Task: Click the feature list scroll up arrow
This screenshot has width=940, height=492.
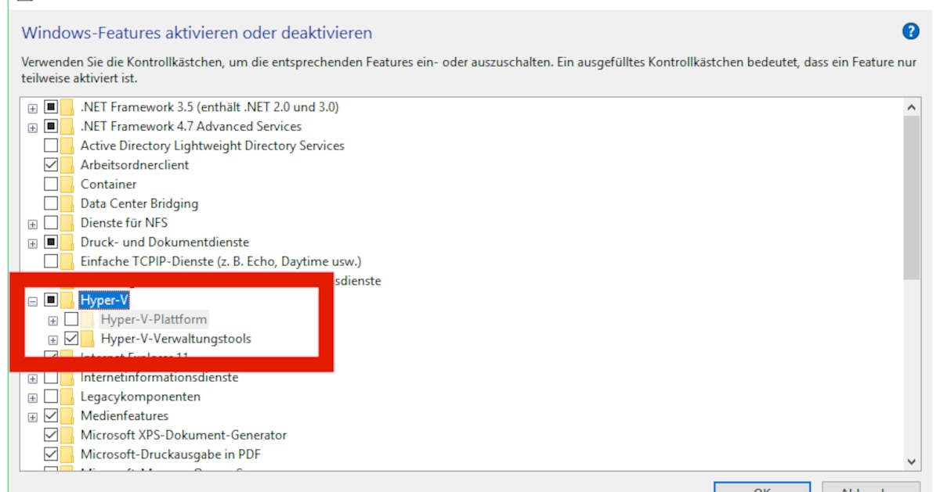Action: (x=911, y=107)
